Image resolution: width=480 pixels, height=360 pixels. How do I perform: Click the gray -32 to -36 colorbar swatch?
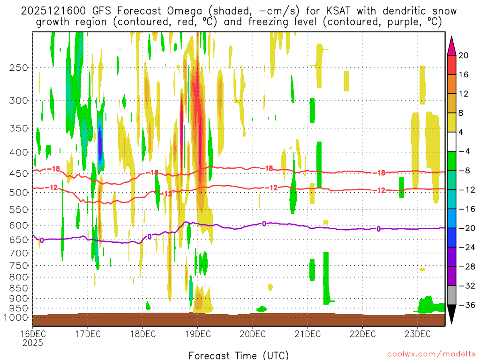pyautogui.click(x=451, y=295)
